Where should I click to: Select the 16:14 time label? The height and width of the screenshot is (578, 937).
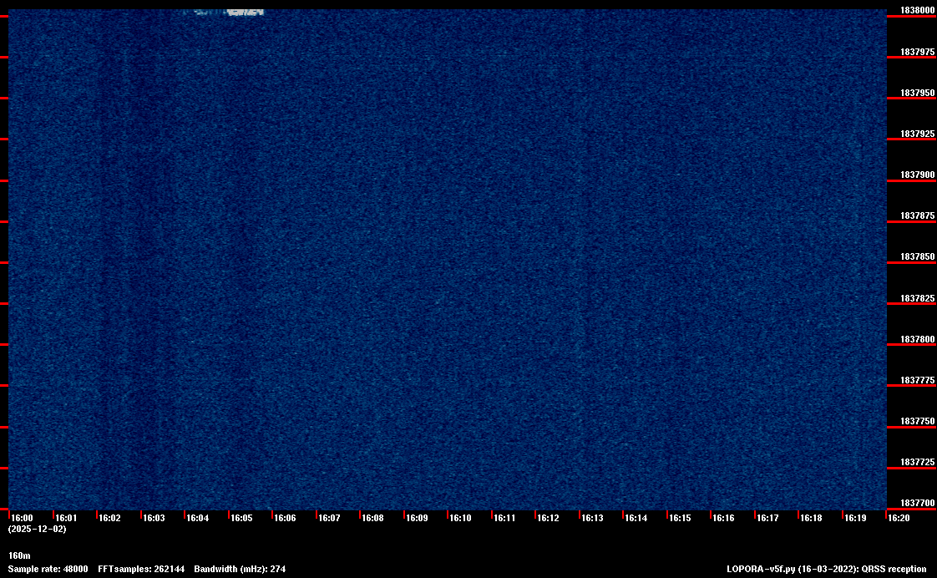point(636,518)
